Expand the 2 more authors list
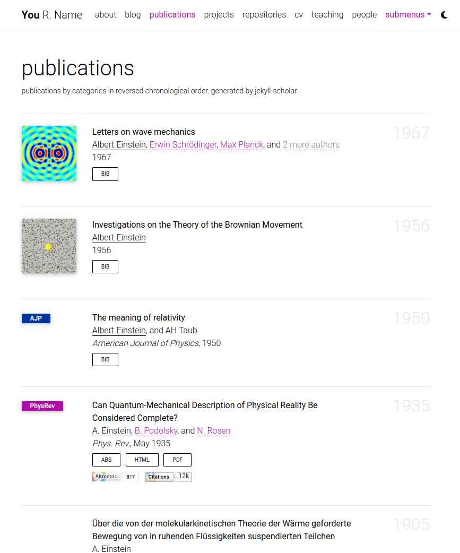 point(311,144)
